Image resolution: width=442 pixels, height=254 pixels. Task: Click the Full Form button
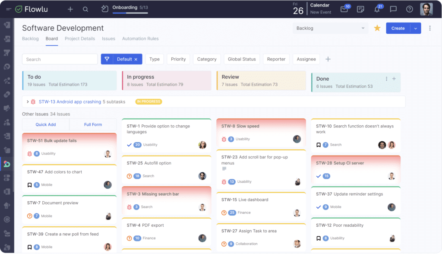pyautogui.click(x=93, y=124)
